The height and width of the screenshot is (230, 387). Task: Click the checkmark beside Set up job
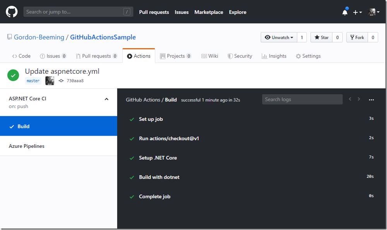132,119
